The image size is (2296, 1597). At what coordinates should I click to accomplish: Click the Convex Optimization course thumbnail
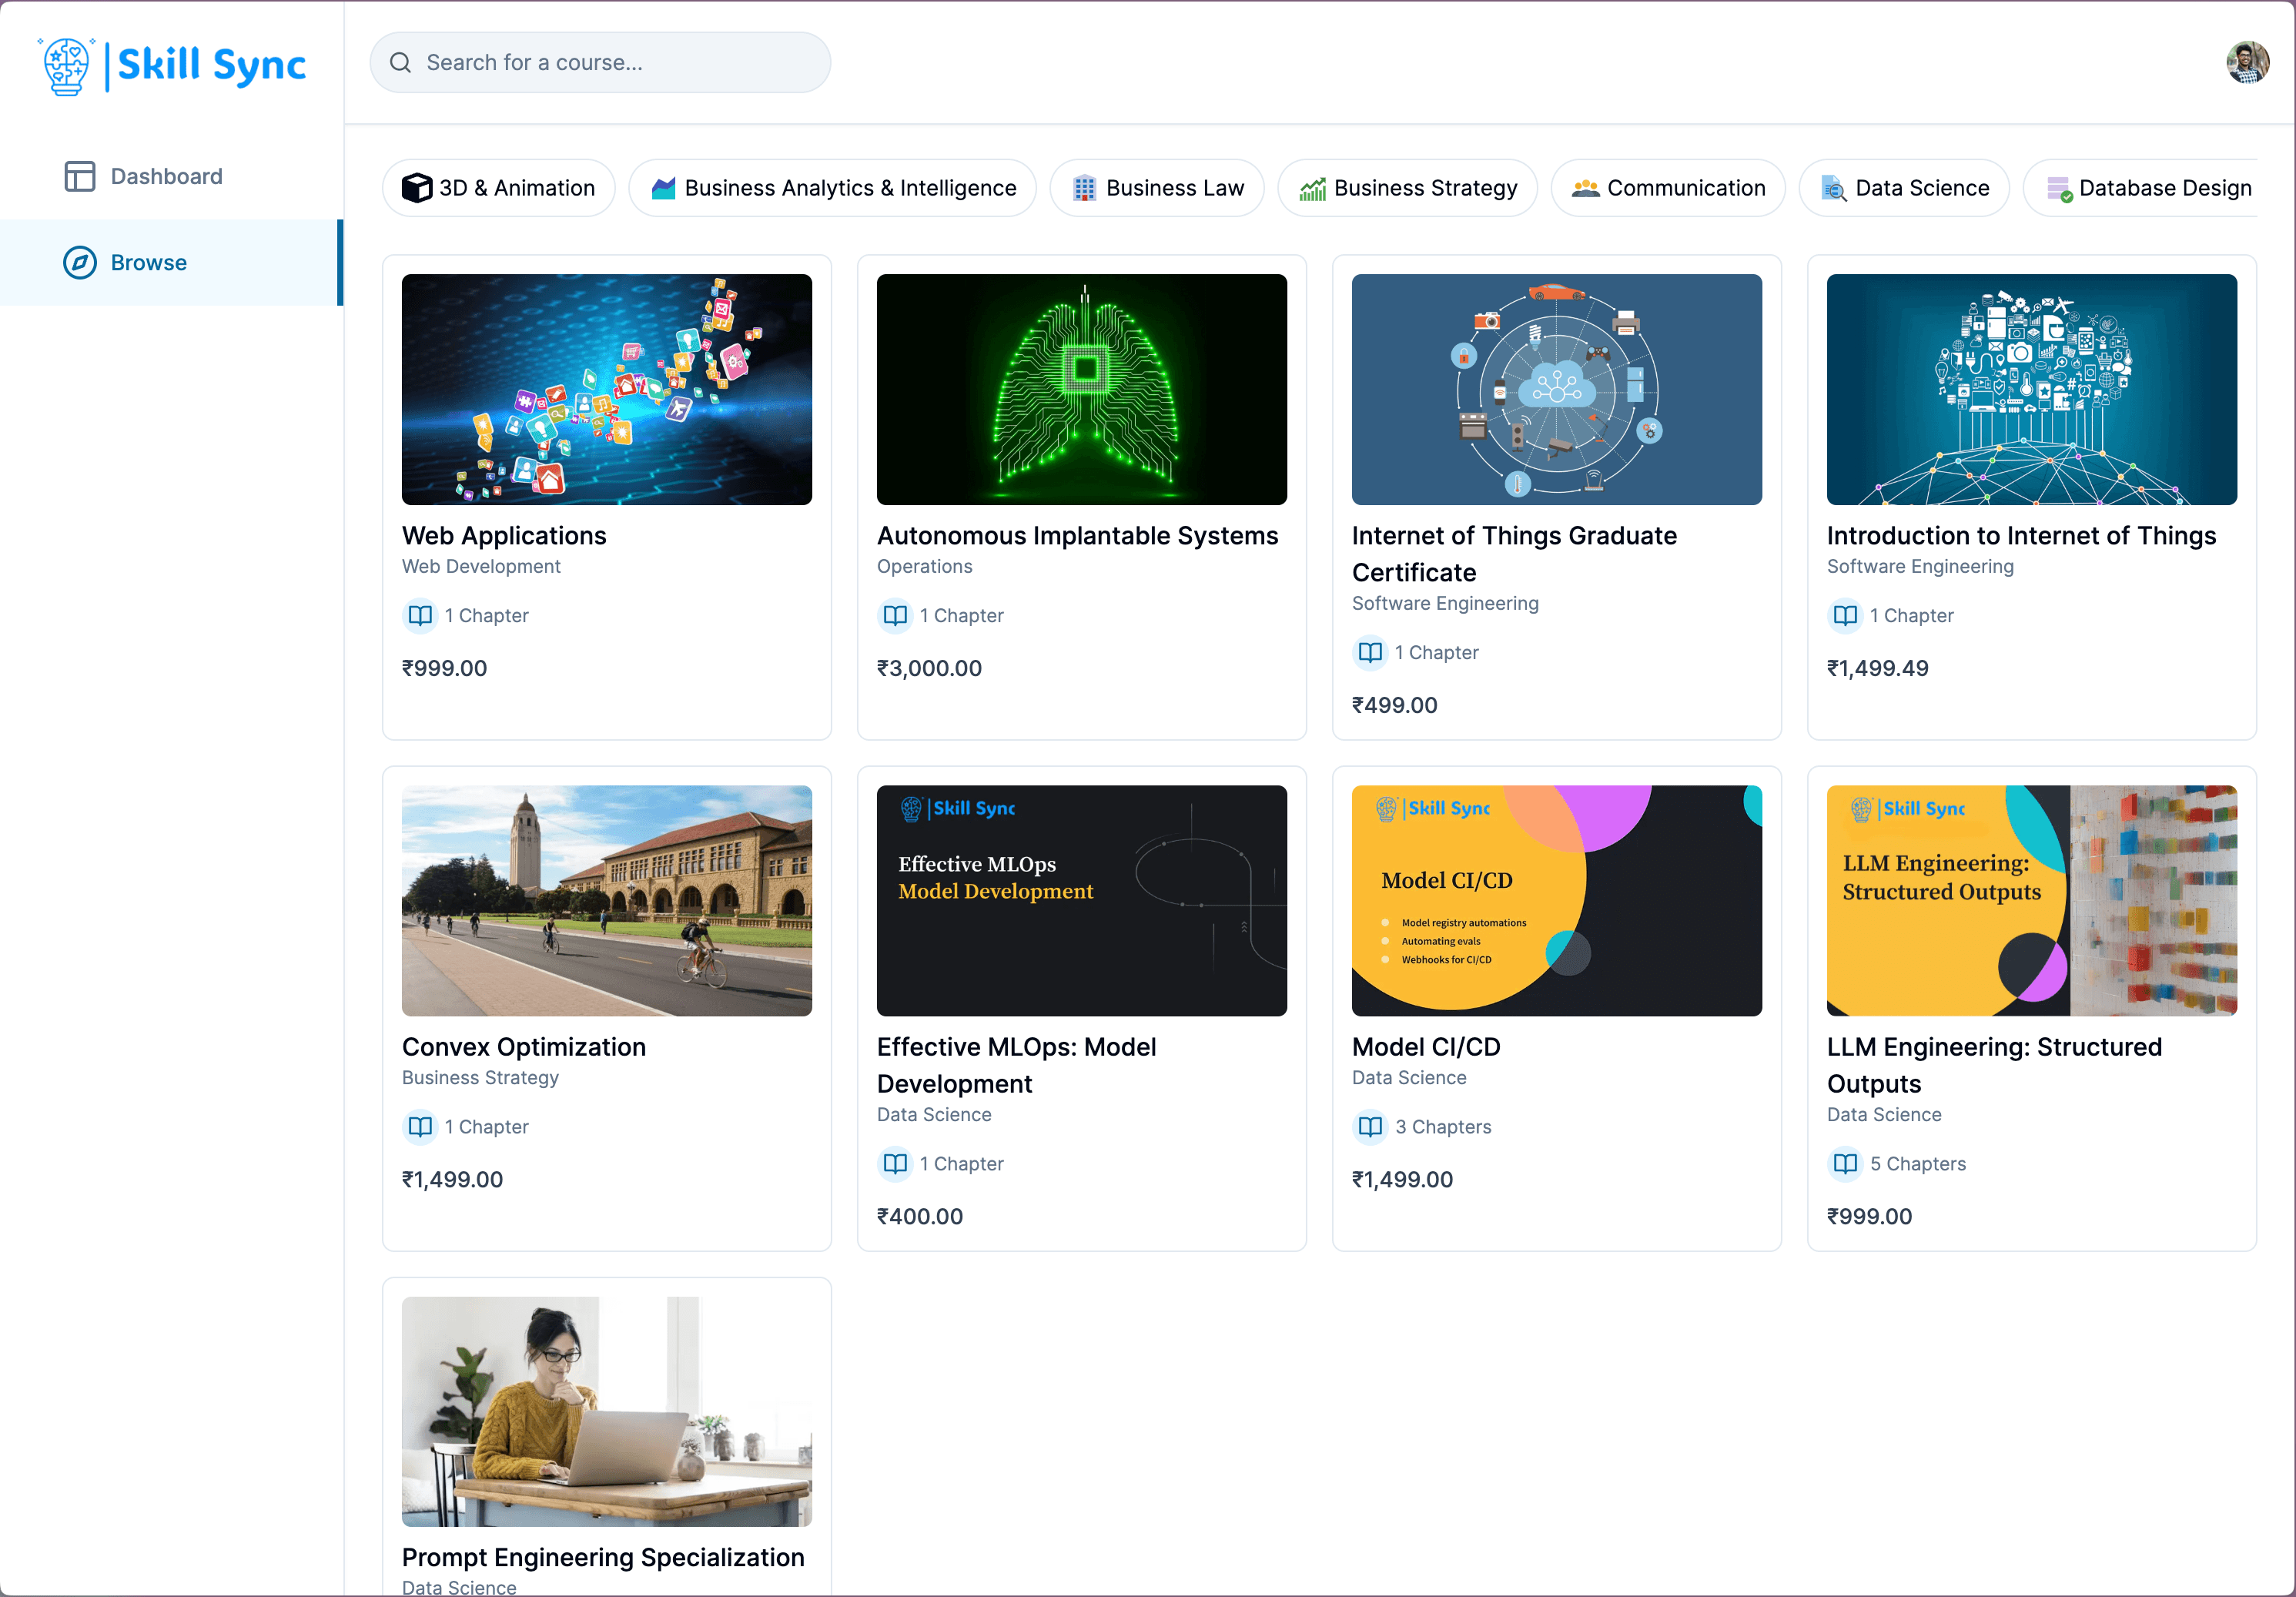606,901
